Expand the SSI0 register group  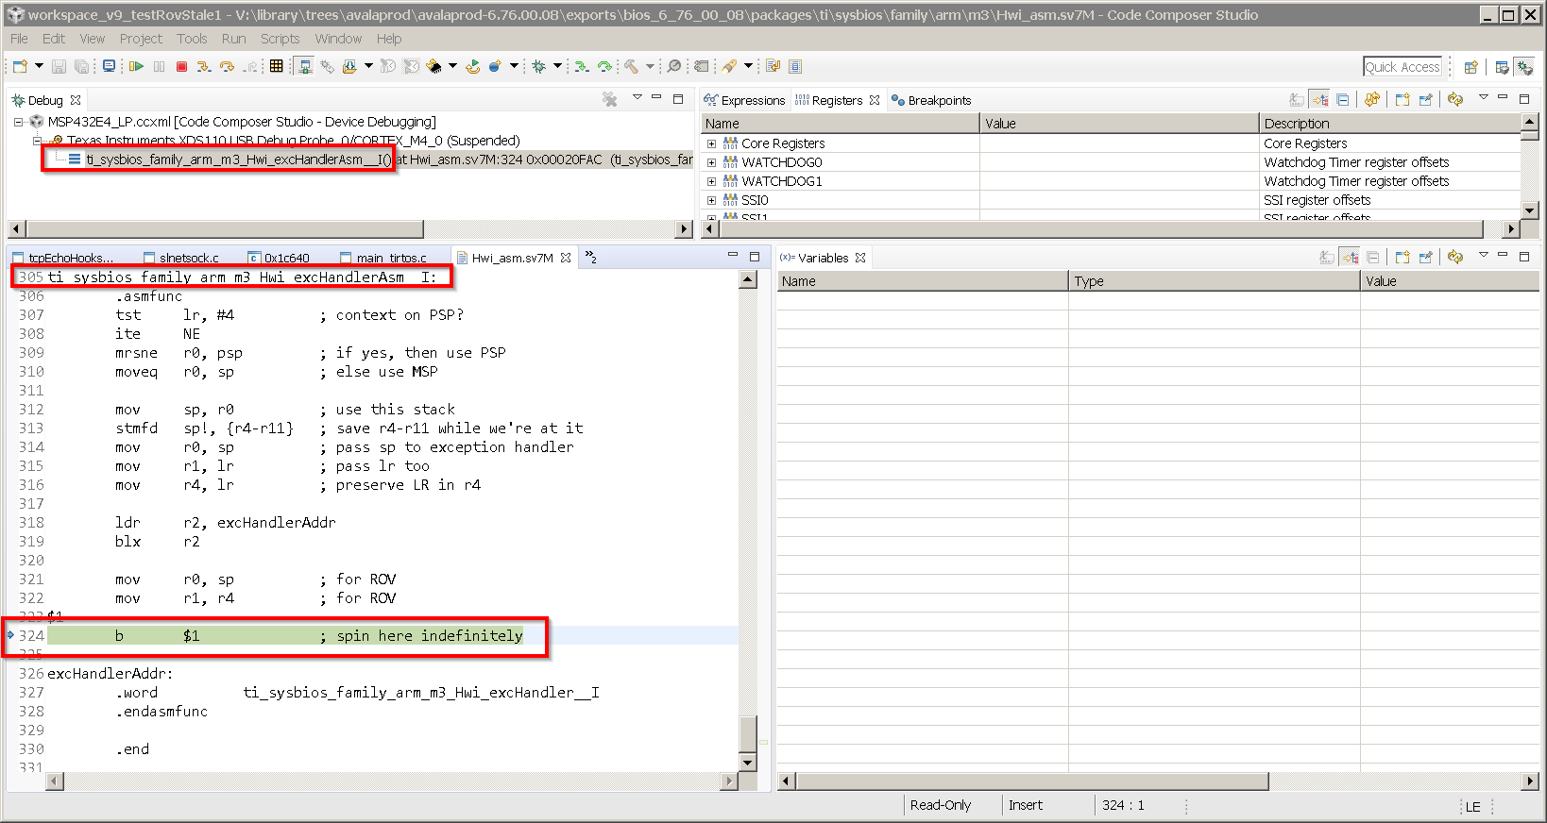click(x=712, y=200)
